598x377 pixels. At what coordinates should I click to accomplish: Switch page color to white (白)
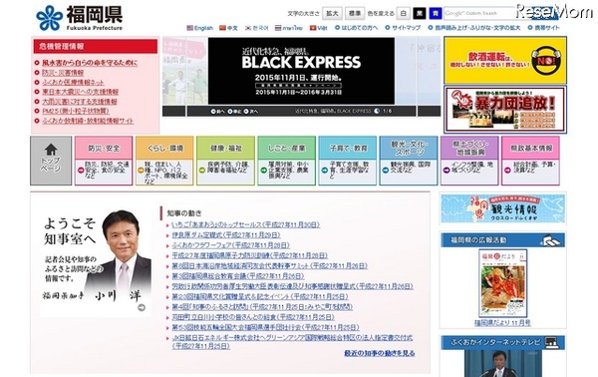[403, 13]
